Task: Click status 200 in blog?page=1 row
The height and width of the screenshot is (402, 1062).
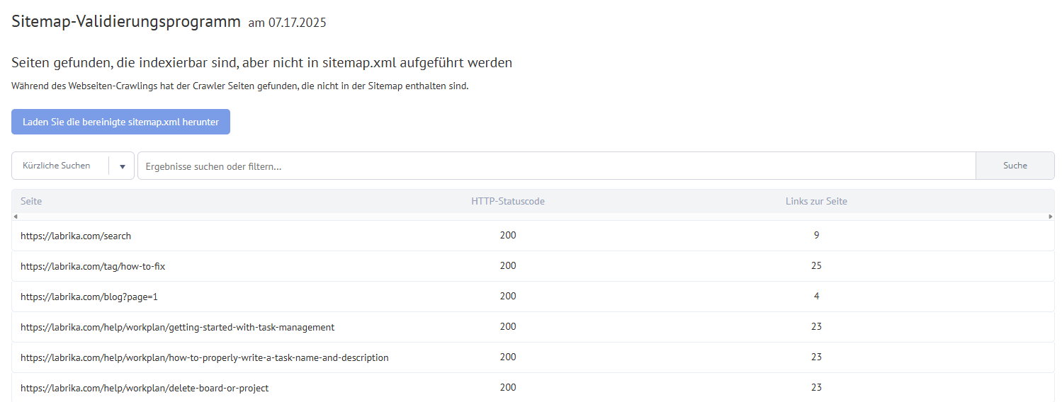Action: [x=508, y=296]
